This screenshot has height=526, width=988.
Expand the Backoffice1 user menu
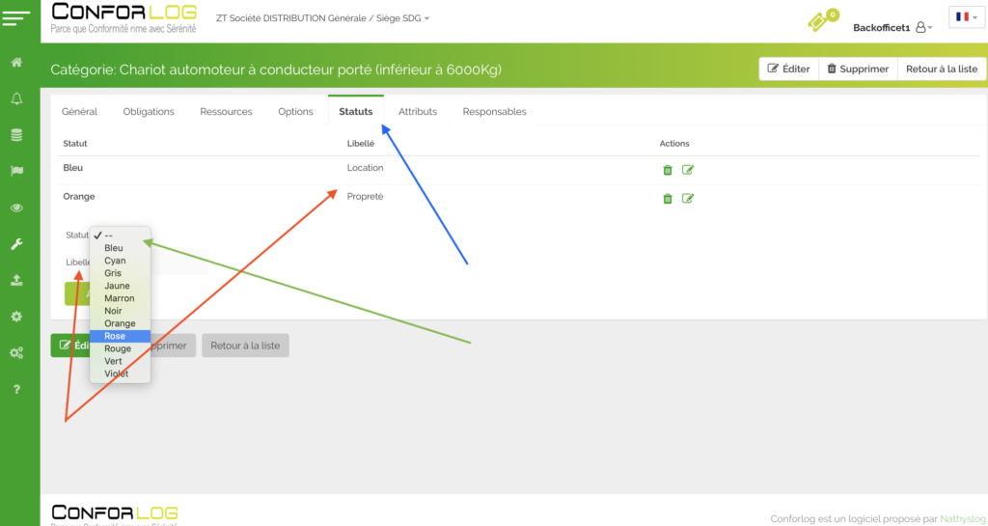pos(892,28)
